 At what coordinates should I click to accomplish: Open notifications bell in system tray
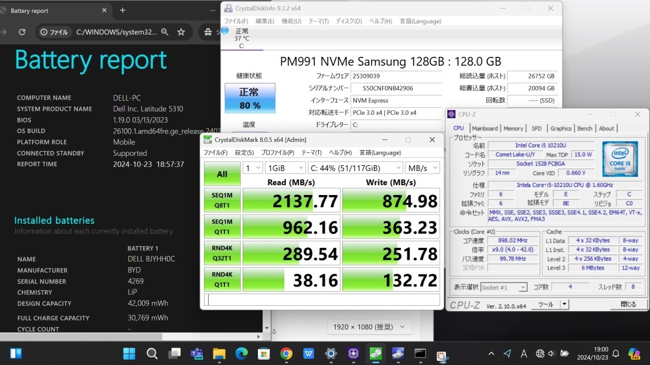616,353
